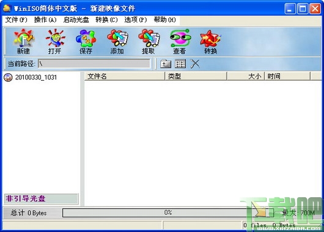Sort by the 大小 column header
324x232 pixels.
pos(246,76)
